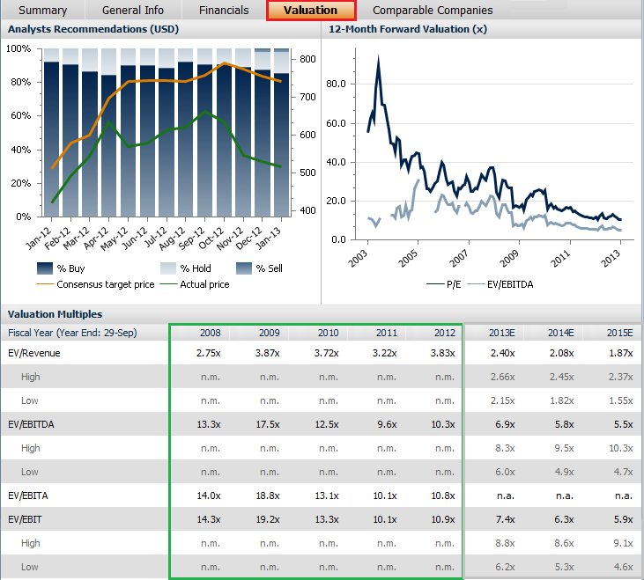Select the 2015E column header
Viewport: 644px width, 580px height.
pos(619,333)
